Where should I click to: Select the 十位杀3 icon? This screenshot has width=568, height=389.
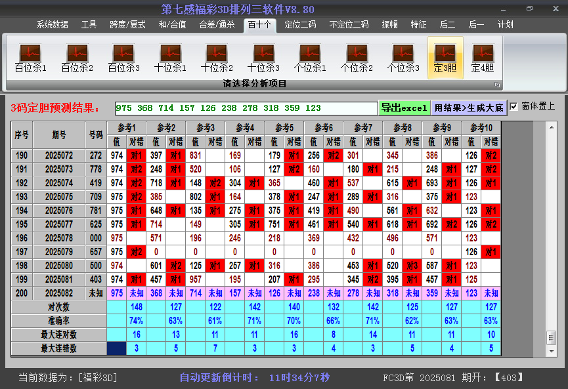pos(263,58)
